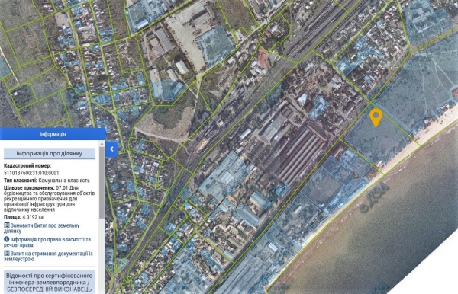458x294 pixels.
Task: Click the orange location marker pin
Action: point(376,118)
